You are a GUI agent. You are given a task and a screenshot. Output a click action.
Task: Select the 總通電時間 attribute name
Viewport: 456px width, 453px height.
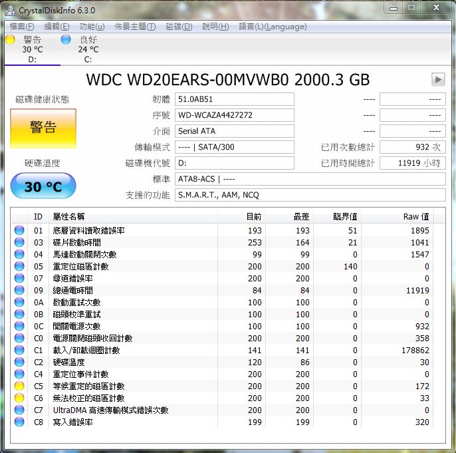(x=72, y=291)
